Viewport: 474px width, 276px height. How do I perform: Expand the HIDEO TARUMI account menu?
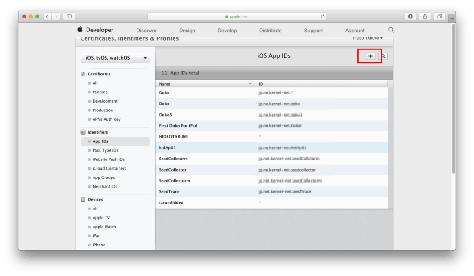pos(368,38)
